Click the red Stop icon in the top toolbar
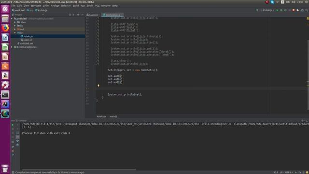This screenshot has height=174, width=309. (294, 10)
